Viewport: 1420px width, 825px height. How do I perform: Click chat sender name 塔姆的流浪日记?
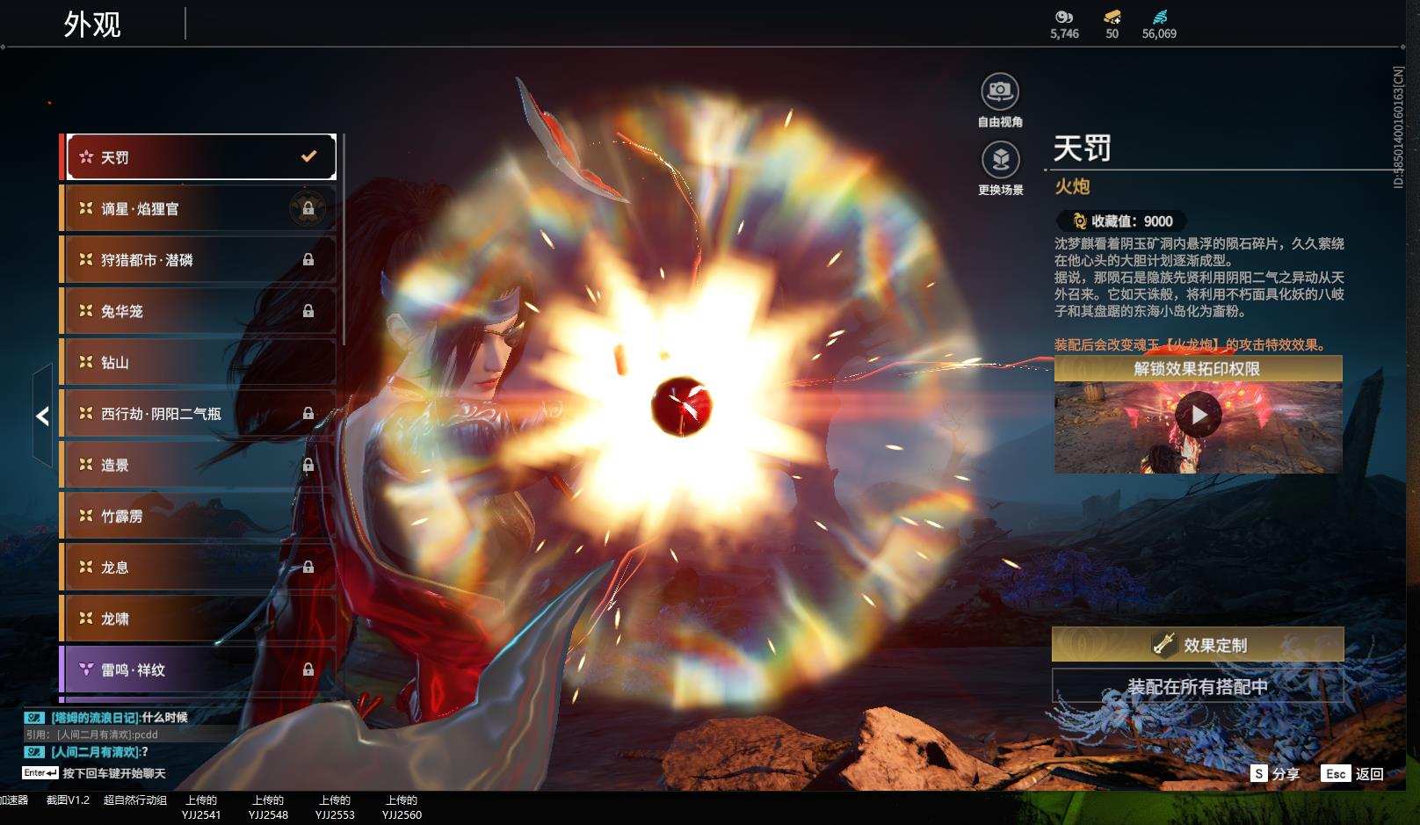coord(96,718)
